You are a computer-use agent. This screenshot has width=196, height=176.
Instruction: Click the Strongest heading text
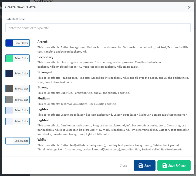[45, 72]
